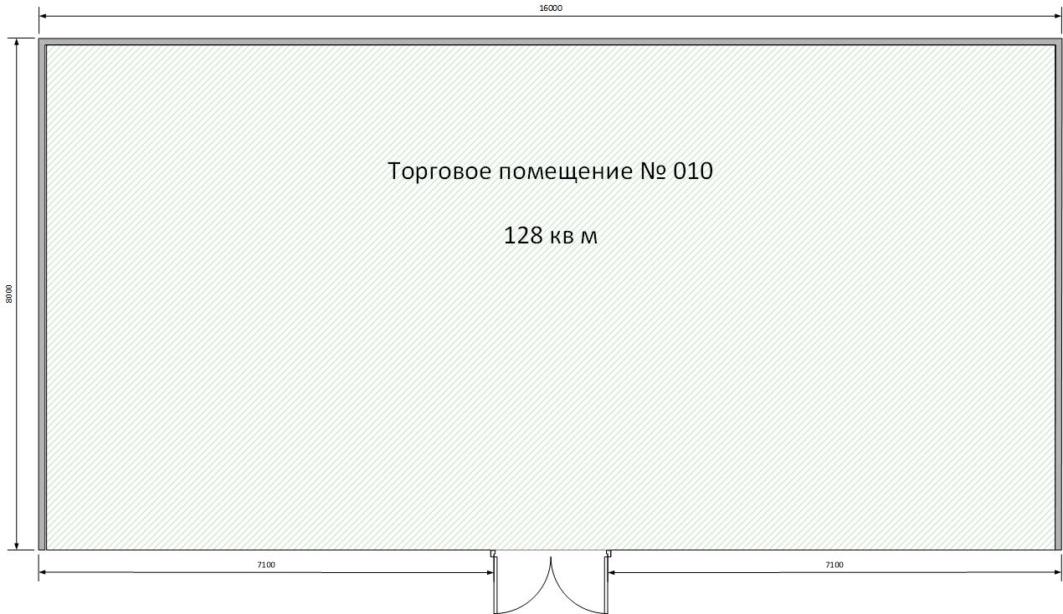
Task: Select the 8000 height dimension label
Action: (x=9, y=294)
